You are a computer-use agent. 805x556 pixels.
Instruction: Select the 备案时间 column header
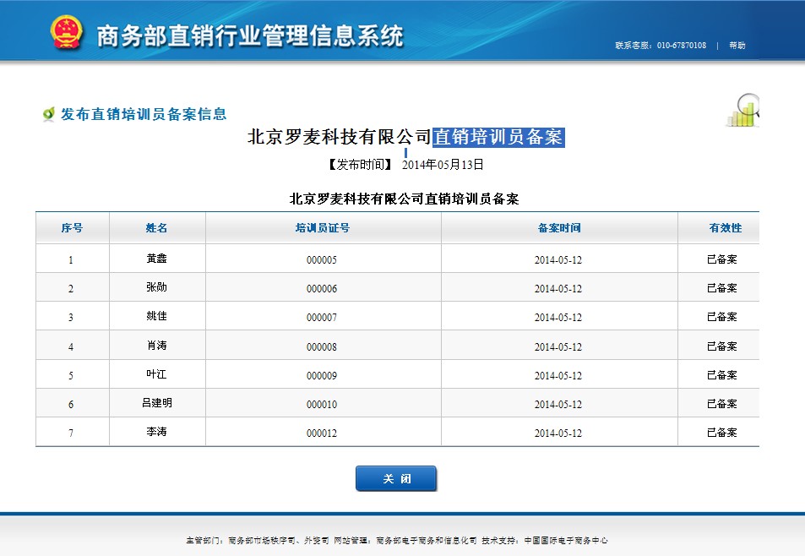pyautogui.click(x=559, y=228)
